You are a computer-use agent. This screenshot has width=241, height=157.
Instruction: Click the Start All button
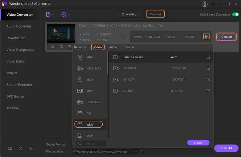click(226, 148)
